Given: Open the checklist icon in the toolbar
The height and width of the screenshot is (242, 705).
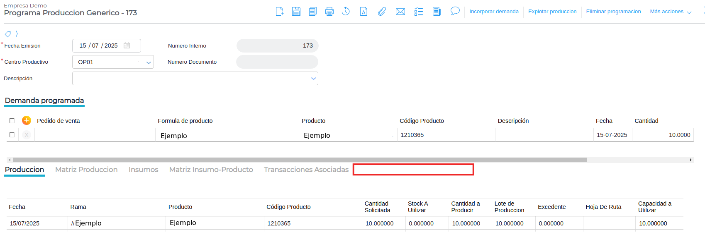Looking at the screenshot, I should pos(419,12).
